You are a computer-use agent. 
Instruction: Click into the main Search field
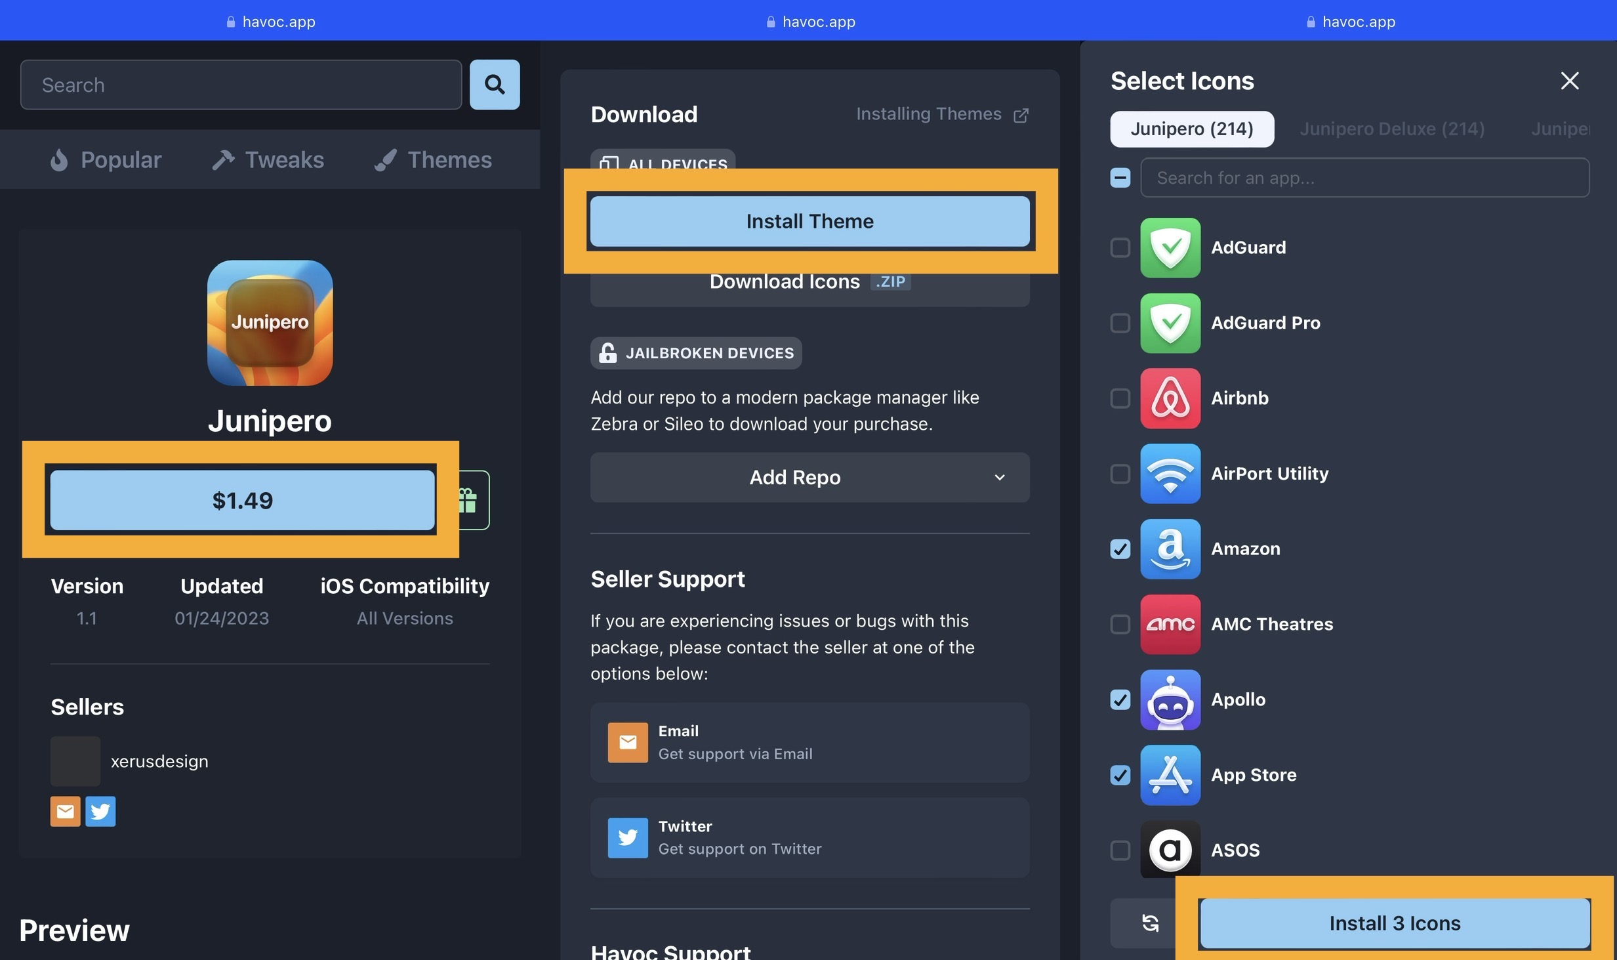(241, 85)
